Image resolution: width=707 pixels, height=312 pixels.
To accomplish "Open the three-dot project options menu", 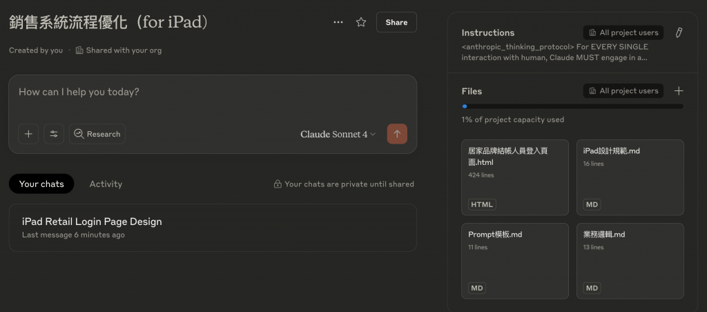I will coord(338,22).
